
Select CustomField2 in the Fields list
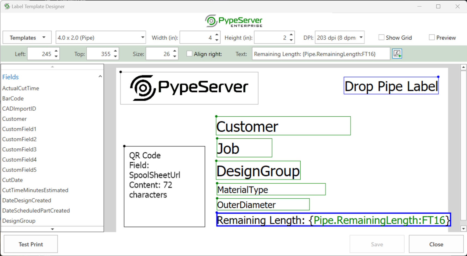[x=19, y=139]
